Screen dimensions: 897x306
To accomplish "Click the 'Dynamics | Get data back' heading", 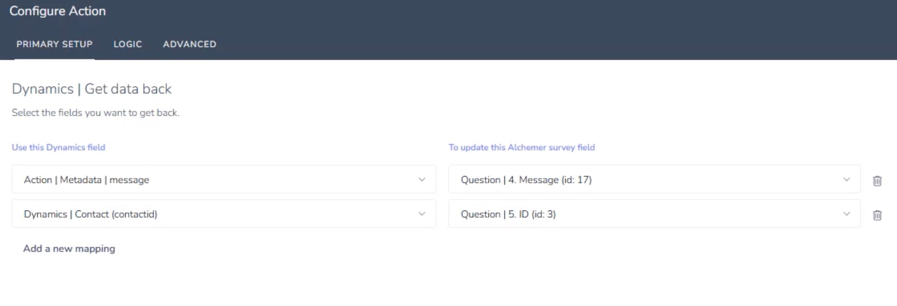I will (92, 88).
